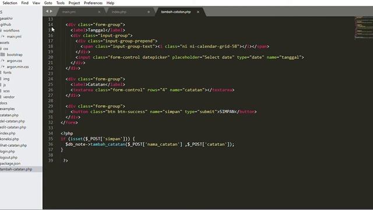The height and width of the screenshot is (210, 373).
Task: Click the bootstrap folder icon
Action: pos(2,54)
